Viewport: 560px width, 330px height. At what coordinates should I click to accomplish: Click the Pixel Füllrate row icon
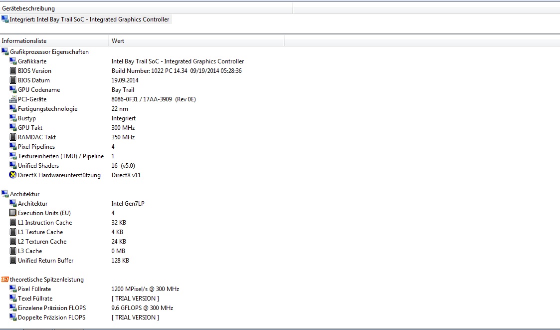click(13, 289)
